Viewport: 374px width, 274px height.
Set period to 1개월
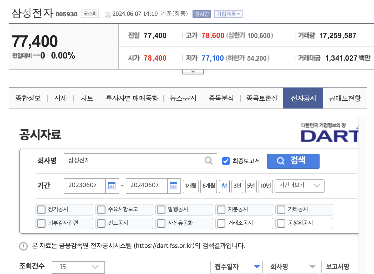(191, 186)
